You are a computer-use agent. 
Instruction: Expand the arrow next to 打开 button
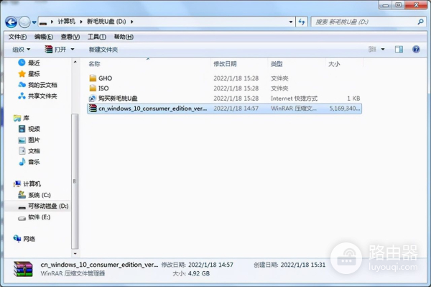73,50
